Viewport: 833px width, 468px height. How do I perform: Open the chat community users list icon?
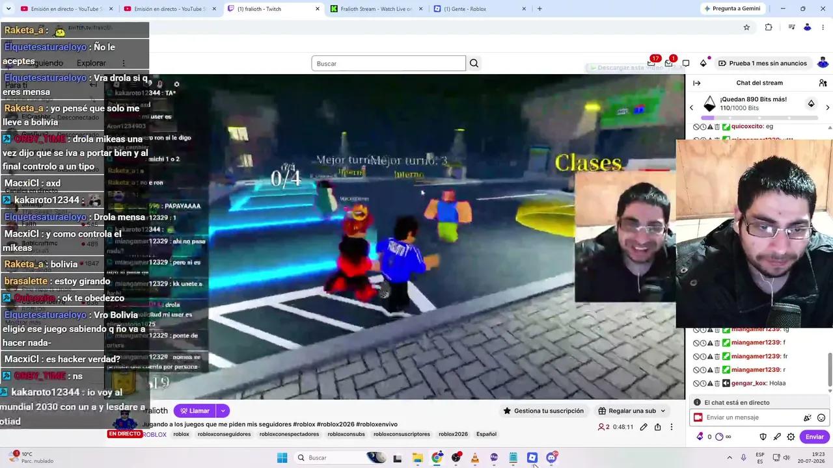(x=823, y=83)
